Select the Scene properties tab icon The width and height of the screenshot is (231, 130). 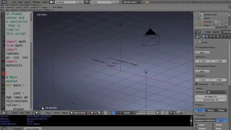pos(210,36)
